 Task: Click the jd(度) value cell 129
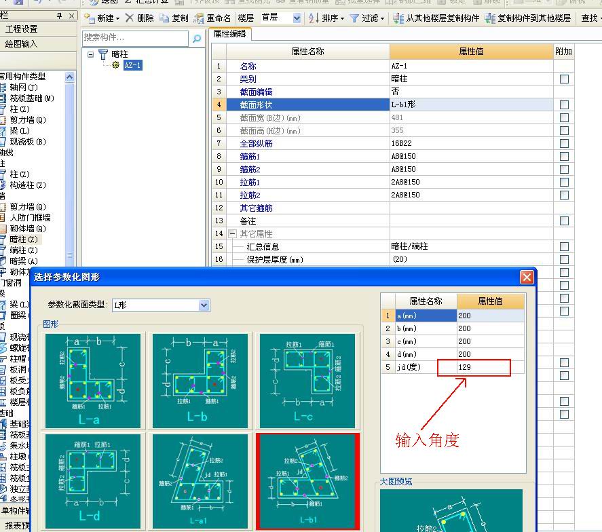(490, 367)
